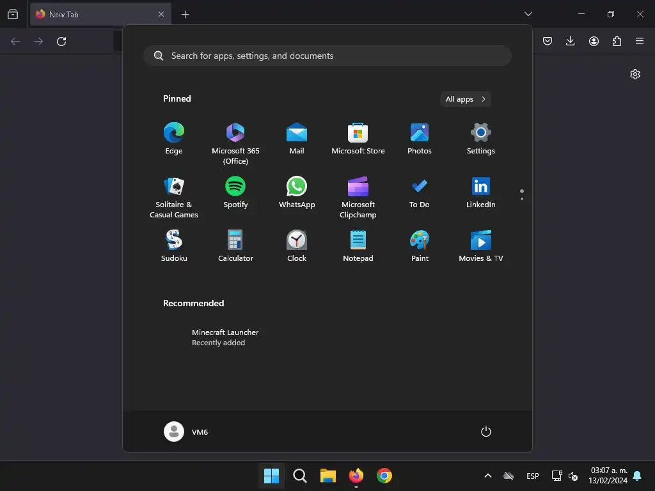Click the Power button in Start menu
The image size is (655, 491).
pyautogui.click(x=486, y=432)
